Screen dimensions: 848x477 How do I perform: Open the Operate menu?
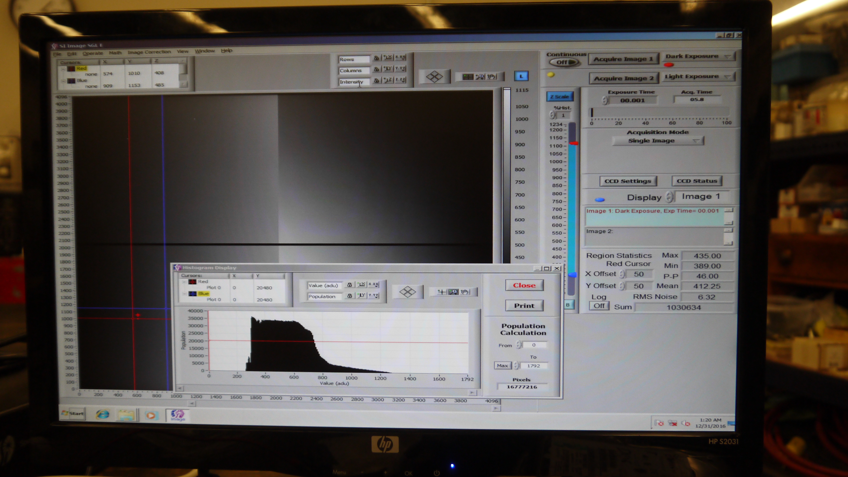(x=92, y=53)
